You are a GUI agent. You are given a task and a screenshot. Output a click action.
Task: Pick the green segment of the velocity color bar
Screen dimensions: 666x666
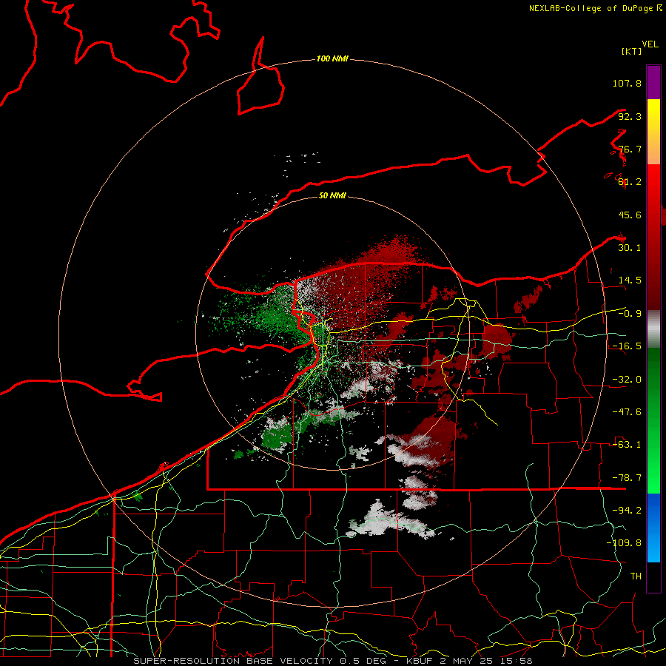[x=653, y=420]
